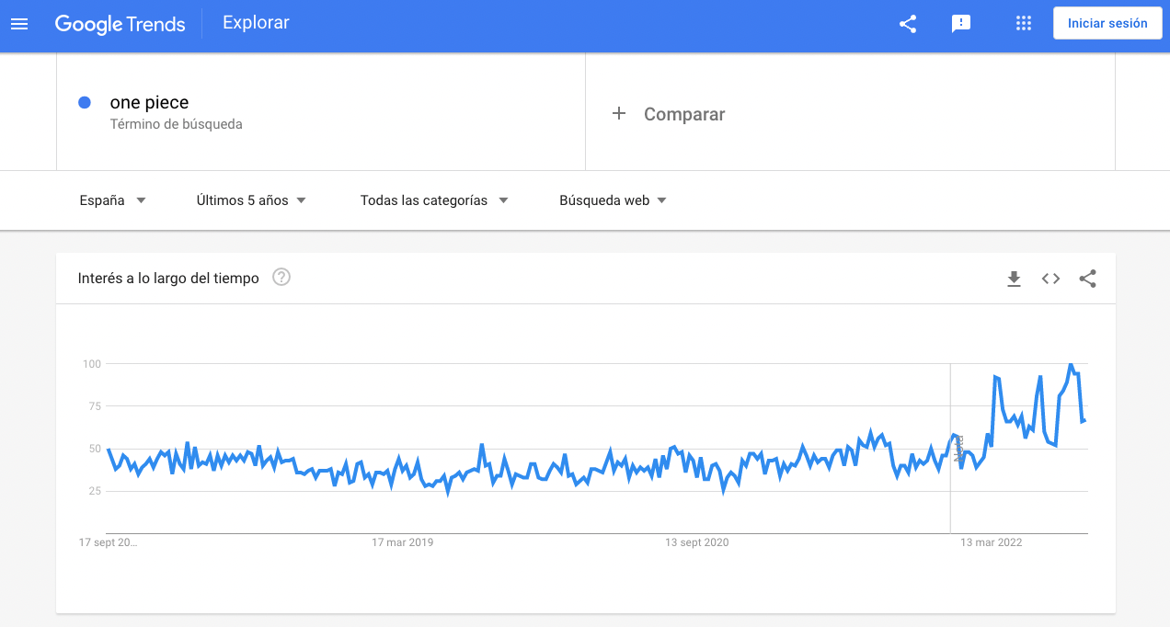Click the share icon in header
Image resolution: width=1170 pixels, height=627 pixels.
coord(908,24)
